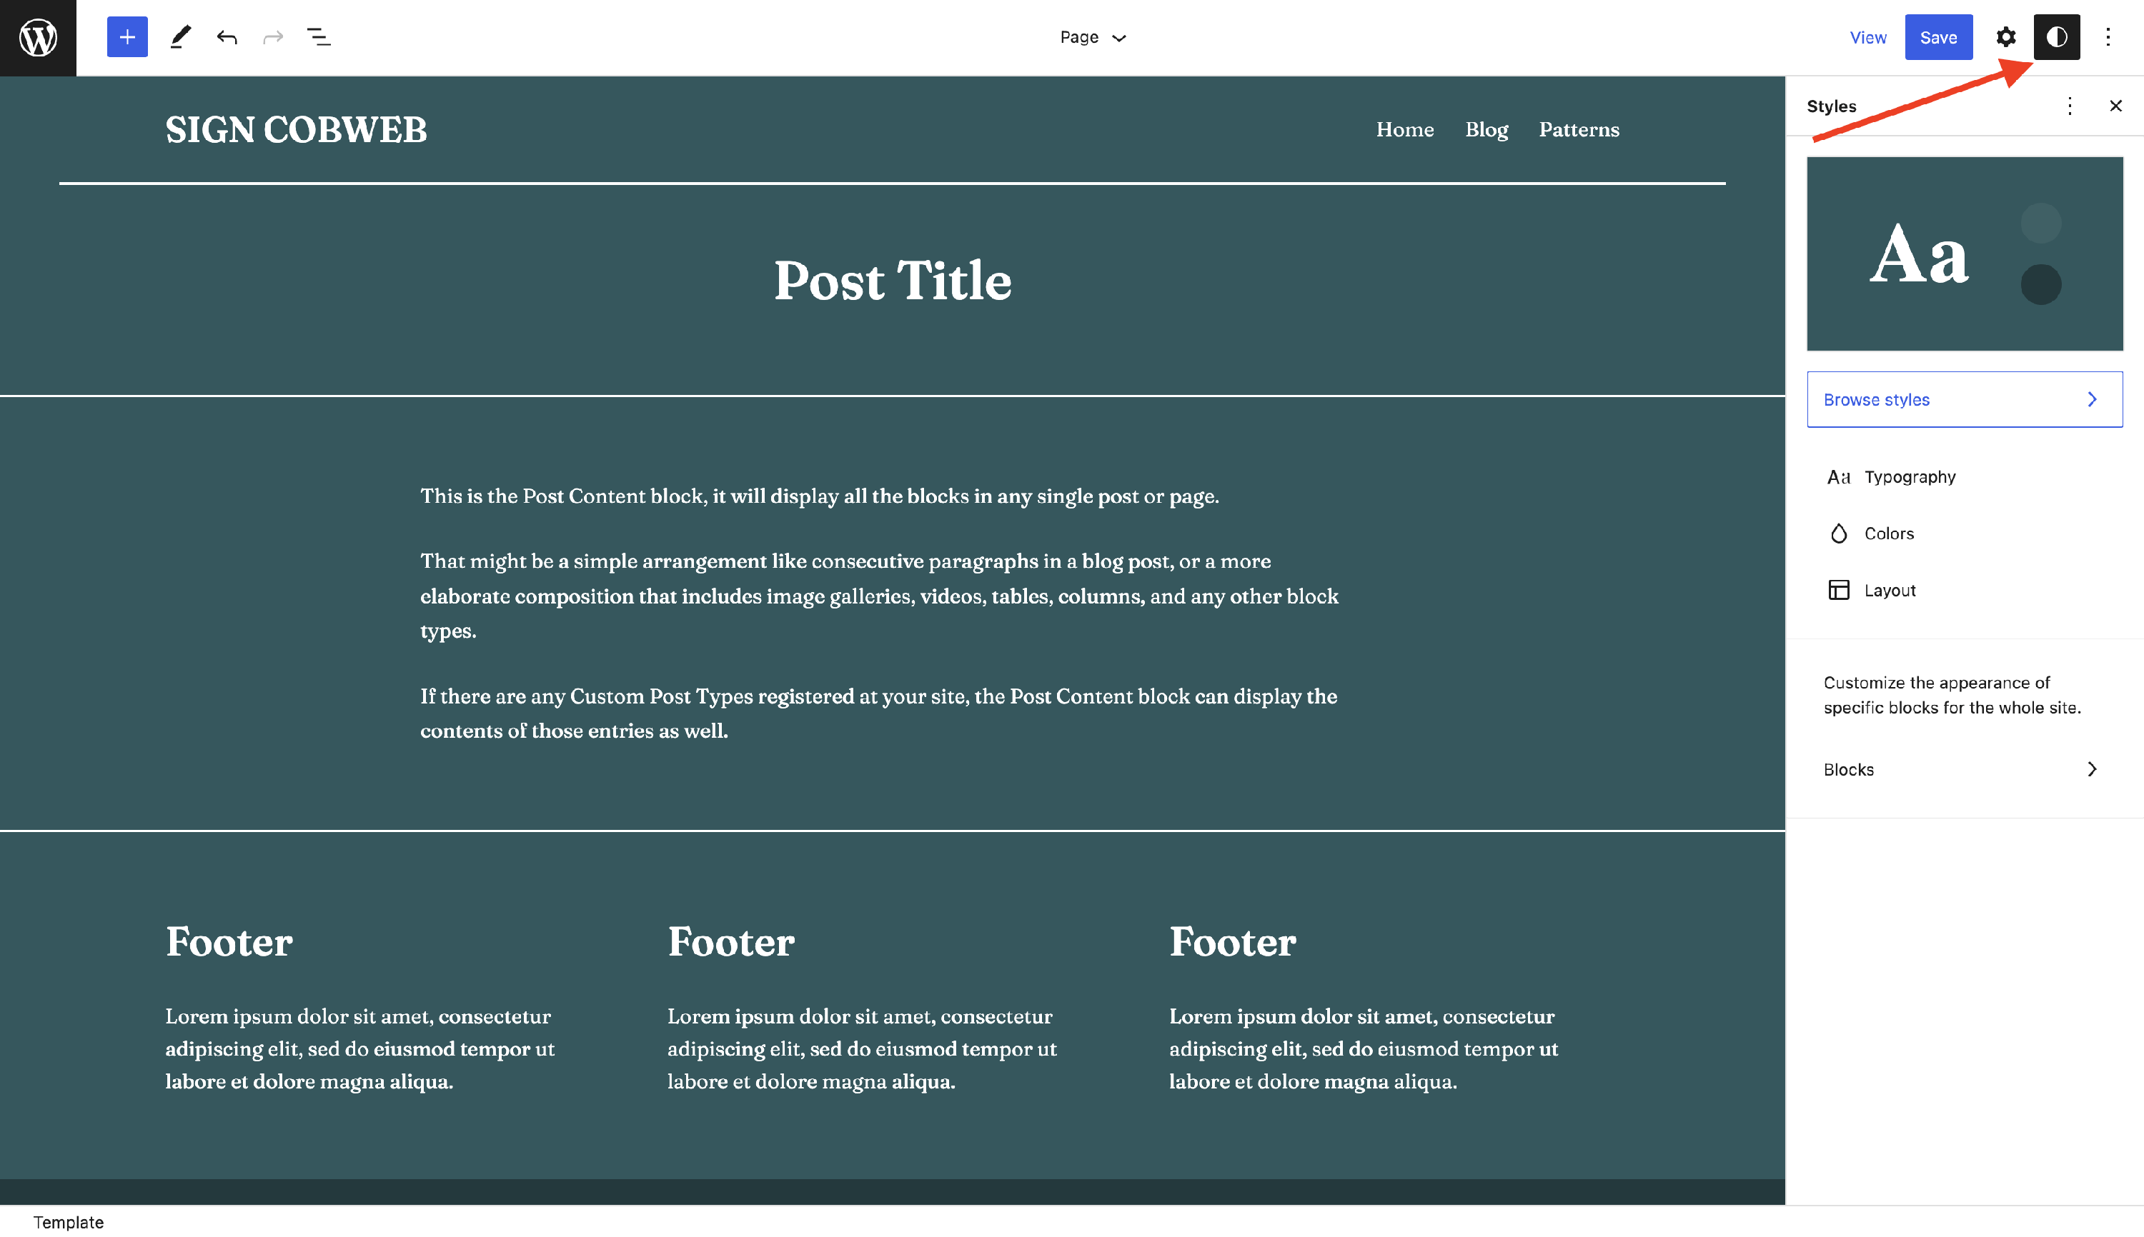Click the WordPress logo icon

[39, 37]
